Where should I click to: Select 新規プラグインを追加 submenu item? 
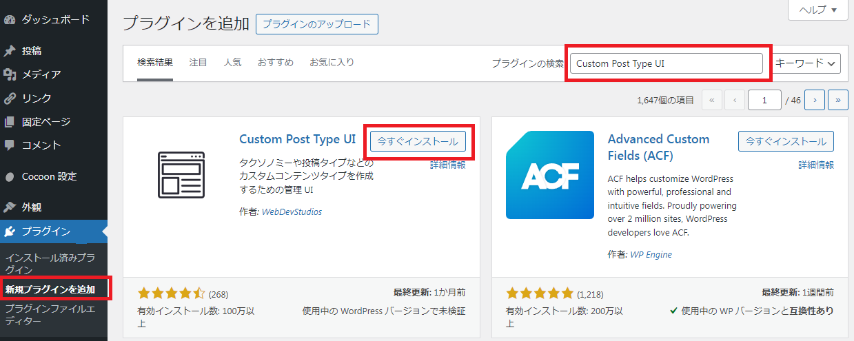pos(50,289)
